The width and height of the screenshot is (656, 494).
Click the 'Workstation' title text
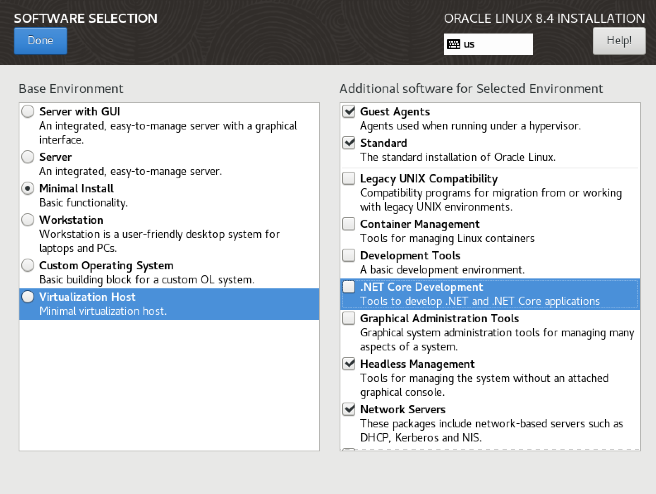click(71, 220)
